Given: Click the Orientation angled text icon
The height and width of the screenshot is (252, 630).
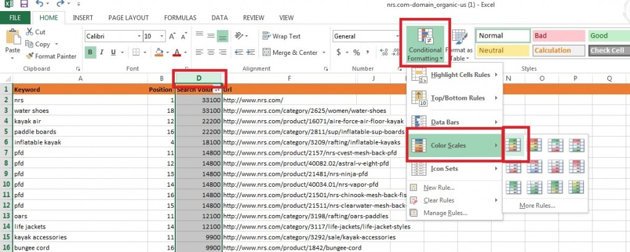Looking at the screenshot, I should pyautogui.click(x=238, y=36).
